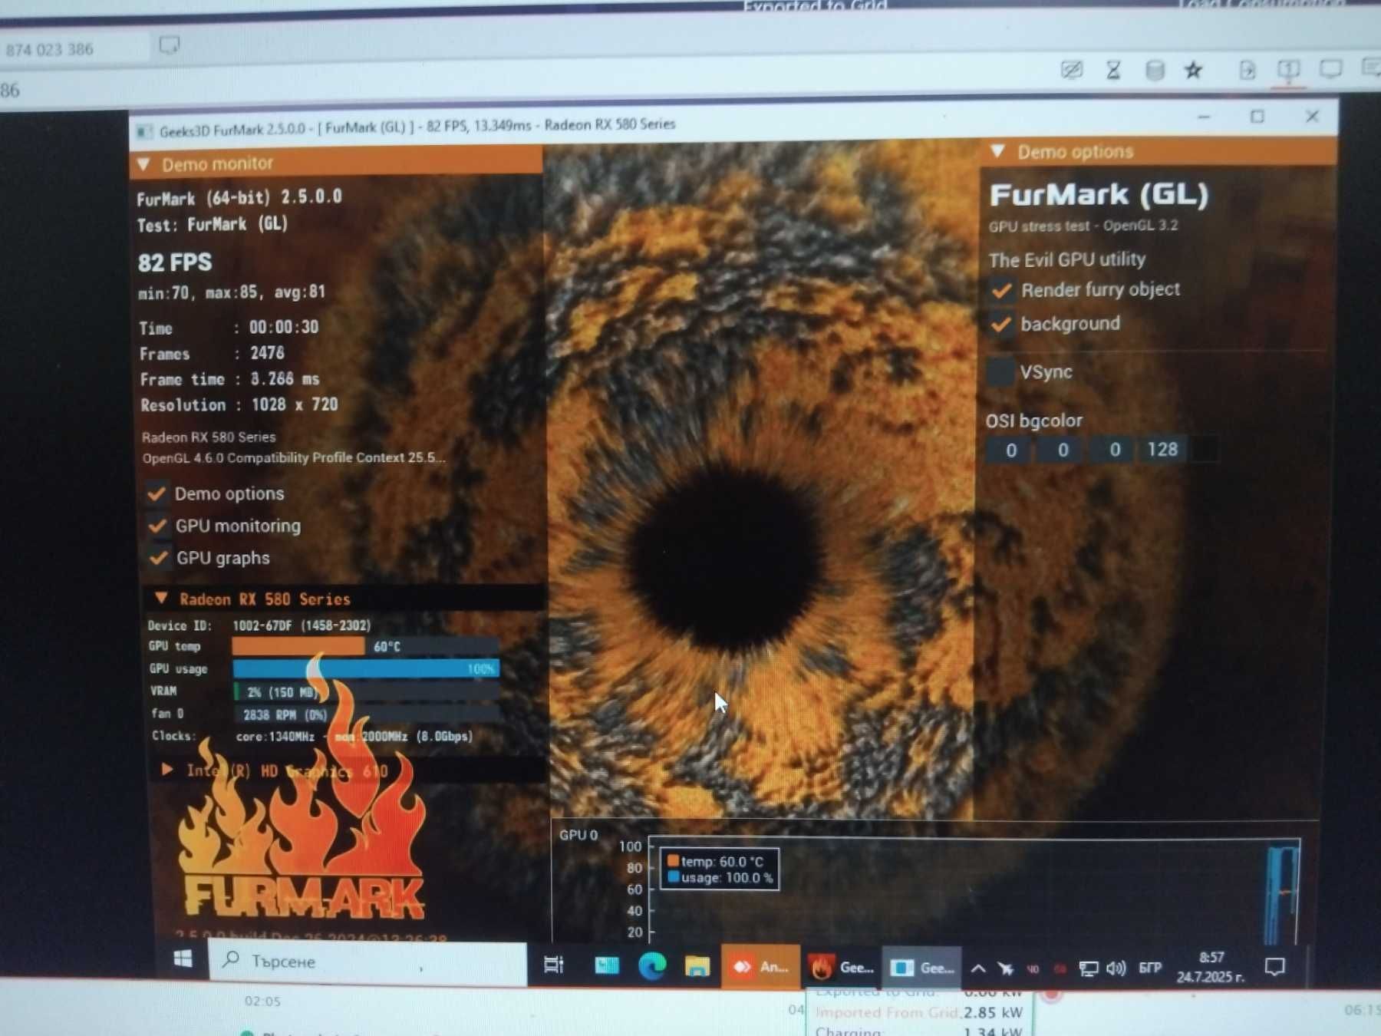1381x1036 pixels.
Task: Click the AnyDesk database cylinder toolbar icon
Action: pyautogui.click(x=1154, y=71)
